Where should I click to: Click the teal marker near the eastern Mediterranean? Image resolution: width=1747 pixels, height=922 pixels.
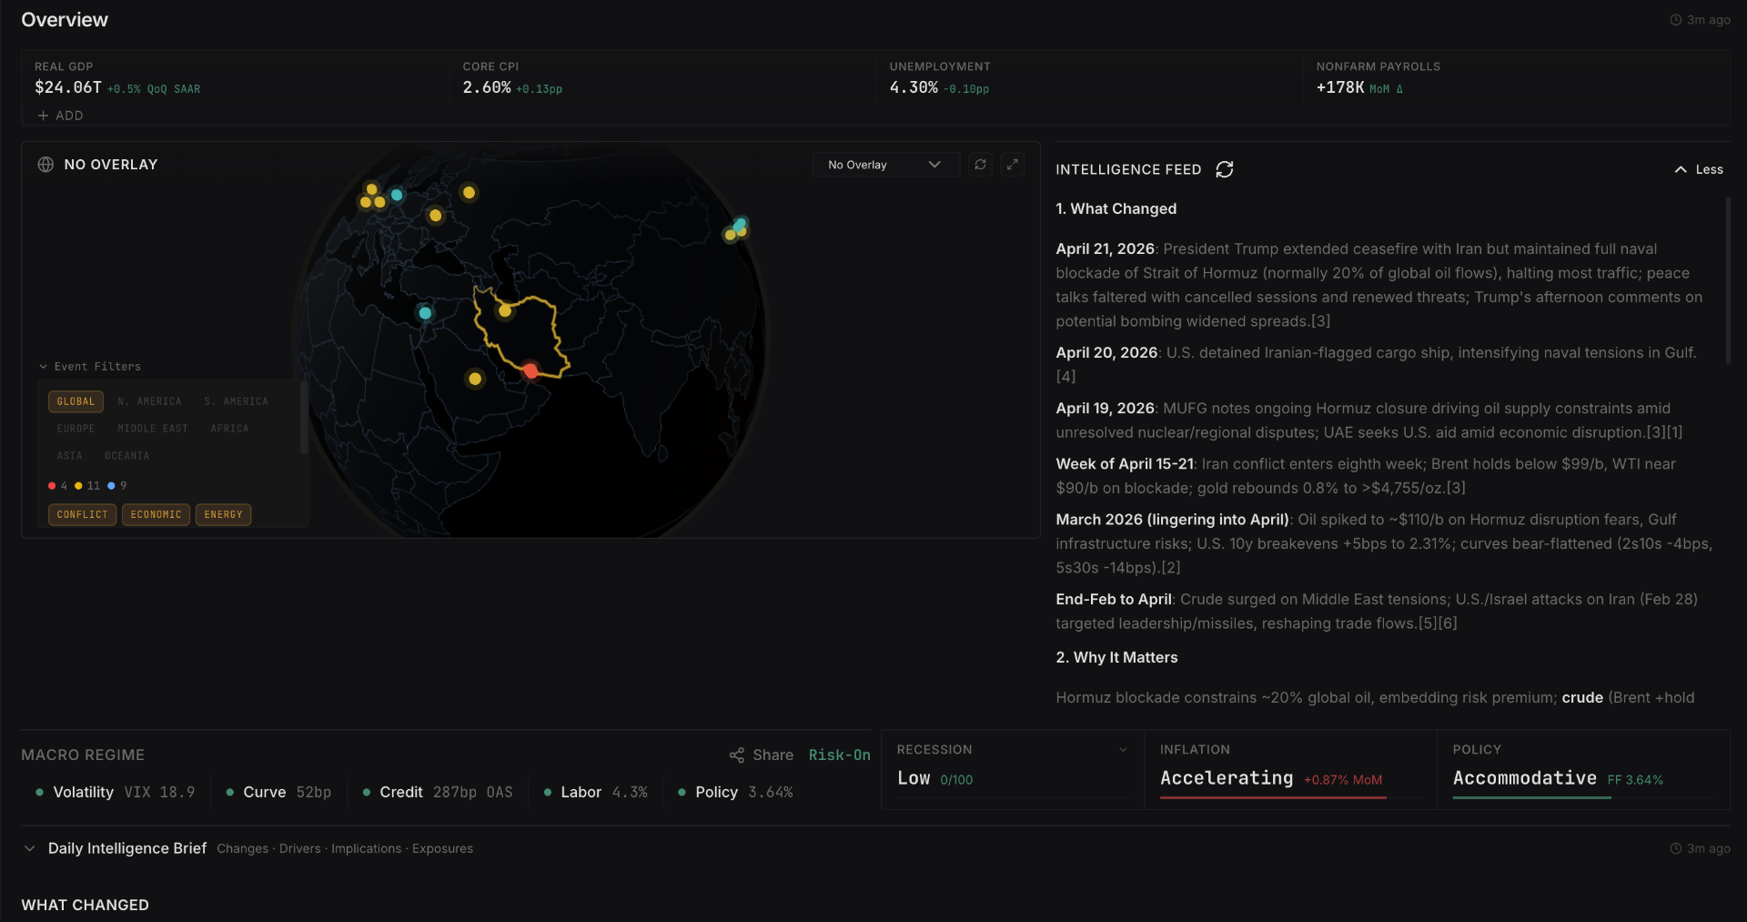[425, 313]
